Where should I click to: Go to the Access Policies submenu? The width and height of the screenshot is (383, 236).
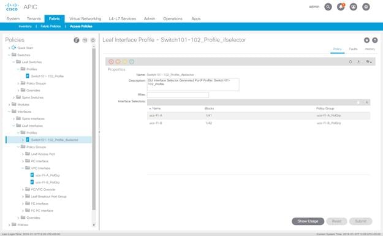tap(81, 26)
